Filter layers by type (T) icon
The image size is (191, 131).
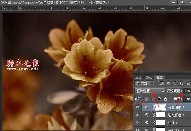(175, 83)
